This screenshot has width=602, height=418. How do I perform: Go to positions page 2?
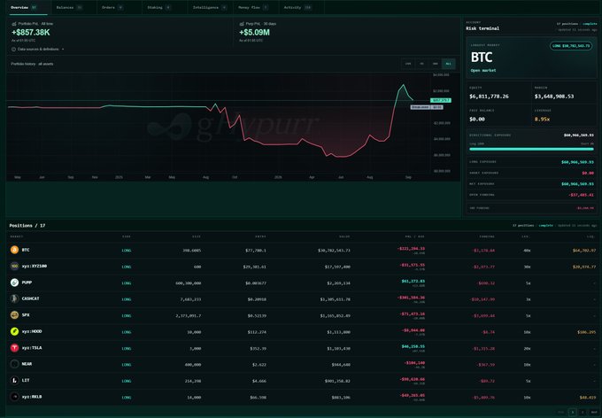tap(583, 412)
